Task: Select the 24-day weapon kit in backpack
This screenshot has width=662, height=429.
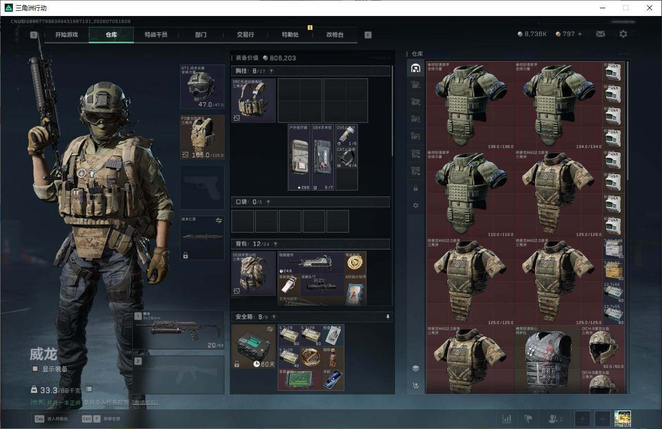Action: point(311,262)
